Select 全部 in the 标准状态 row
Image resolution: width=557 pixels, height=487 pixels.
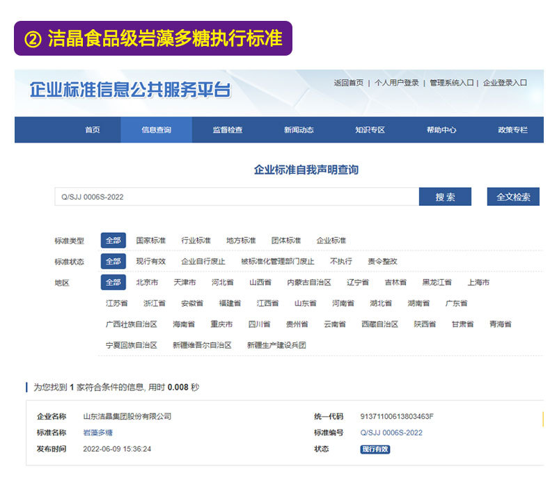click(113, 262)
